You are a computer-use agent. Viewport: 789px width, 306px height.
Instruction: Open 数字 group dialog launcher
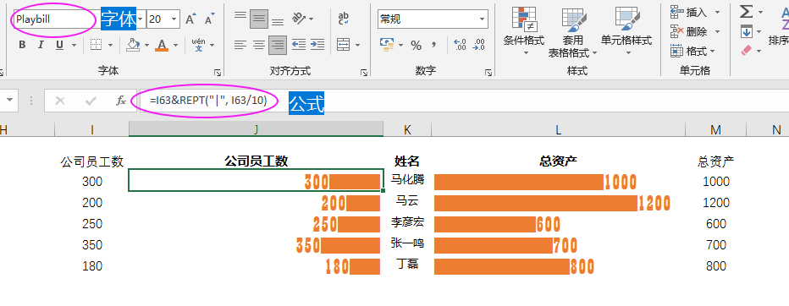tap(488, 73)
